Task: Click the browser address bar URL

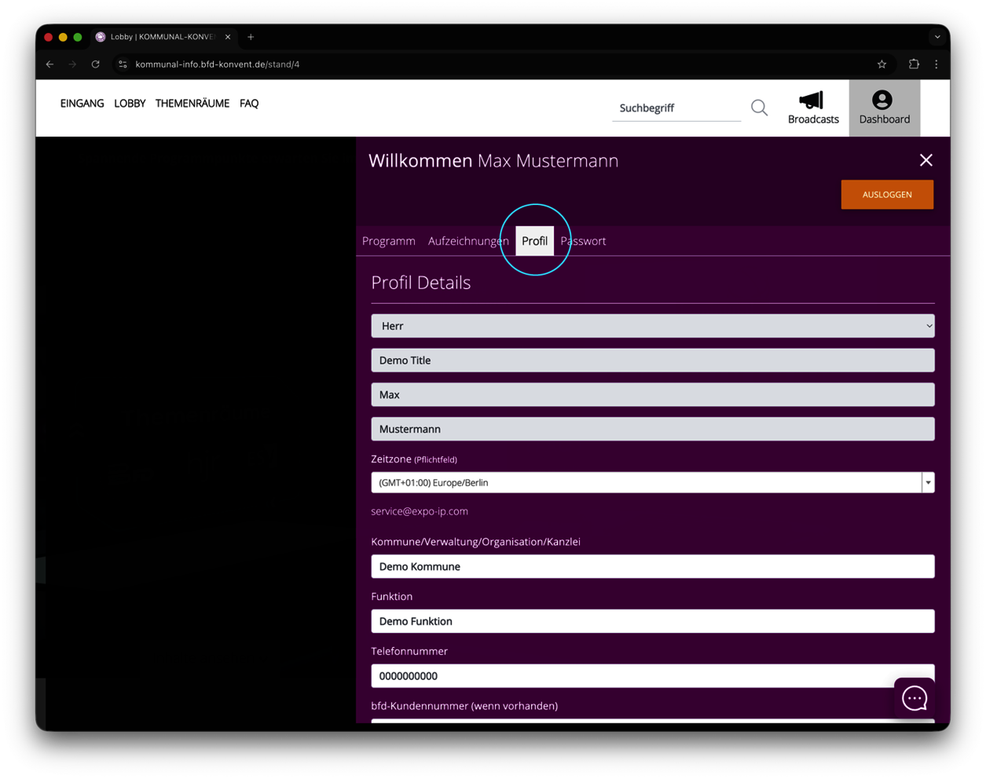Action: coord(218,64)
